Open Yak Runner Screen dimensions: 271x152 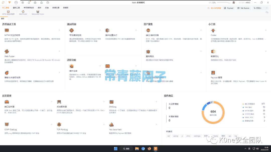point(243,8)
